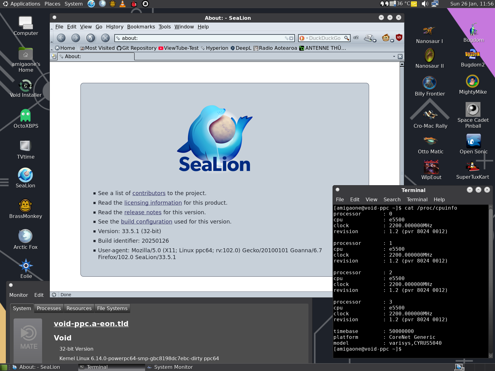Viewport: 495px width, 371px height.
Task: Expand the address bar history dropdown
Action: click(x=291, y=38)
